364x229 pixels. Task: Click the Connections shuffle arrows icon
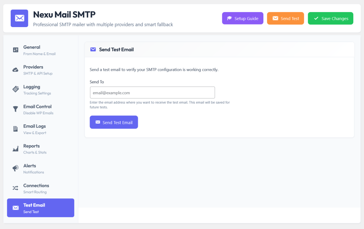(x=16, y=188)
